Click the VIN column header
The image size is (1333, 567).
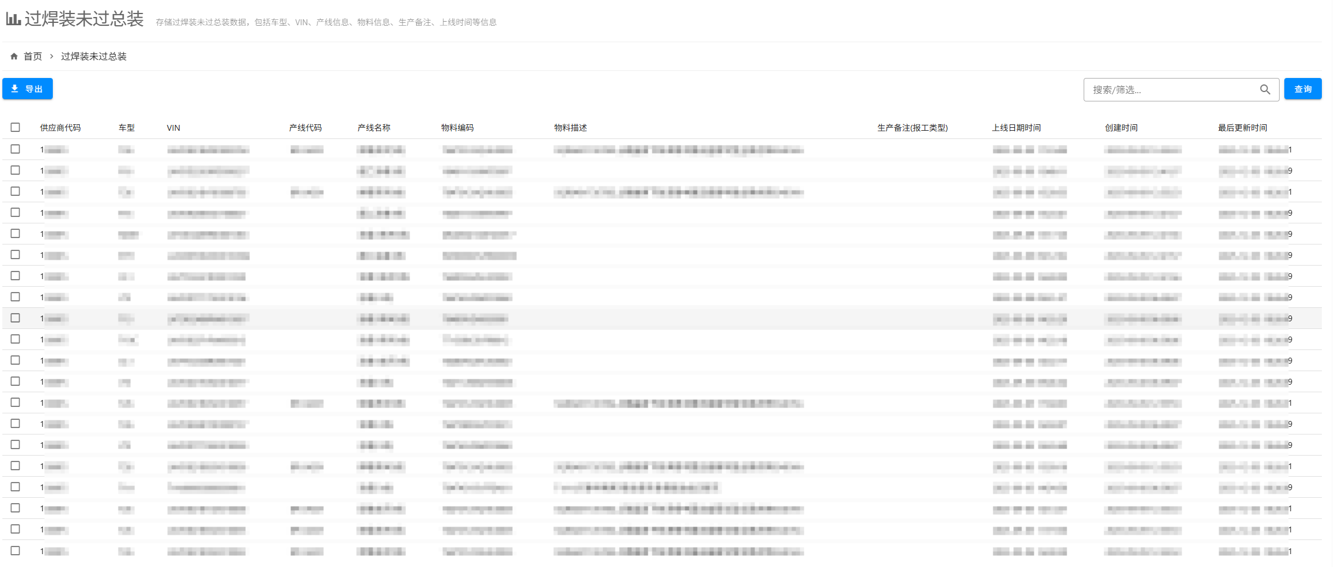coord(174,128)
